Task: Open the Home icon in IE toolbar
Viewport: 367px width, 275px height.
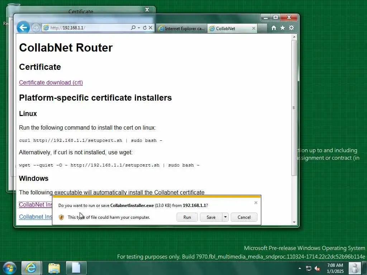Action: coord(274,28)
